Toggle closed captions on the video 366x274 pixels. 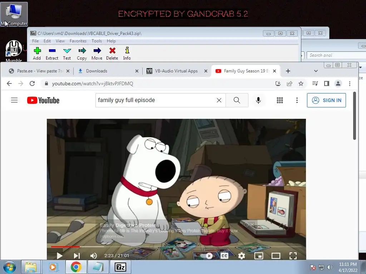(x=224, y=256)
